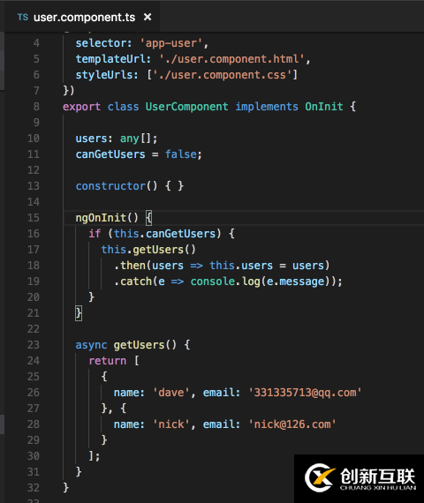Click line number 8 in the gutter
The width and height of the screenshot is (424, 503).
[36, 107]
